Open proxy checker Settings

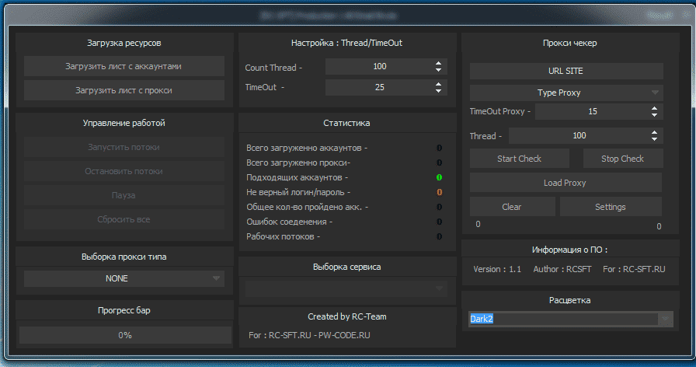pos(611,207)
